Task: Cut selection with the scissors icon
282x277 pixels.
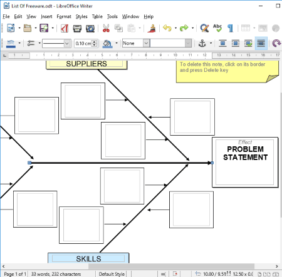Action: (x=106, y=28)
